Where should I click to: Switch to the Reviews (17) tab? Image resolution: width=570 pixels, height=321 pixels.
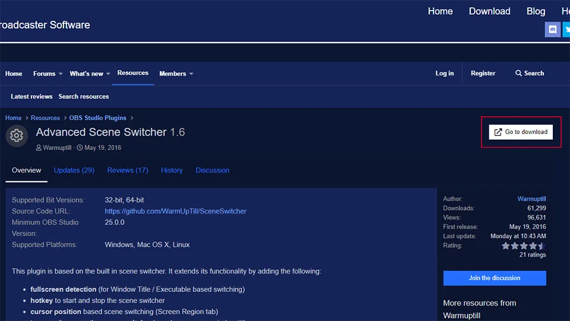pos(128,170)
